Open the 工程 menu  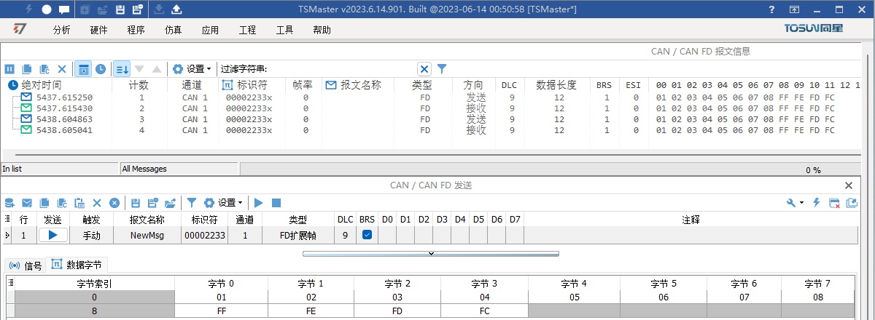248,30
